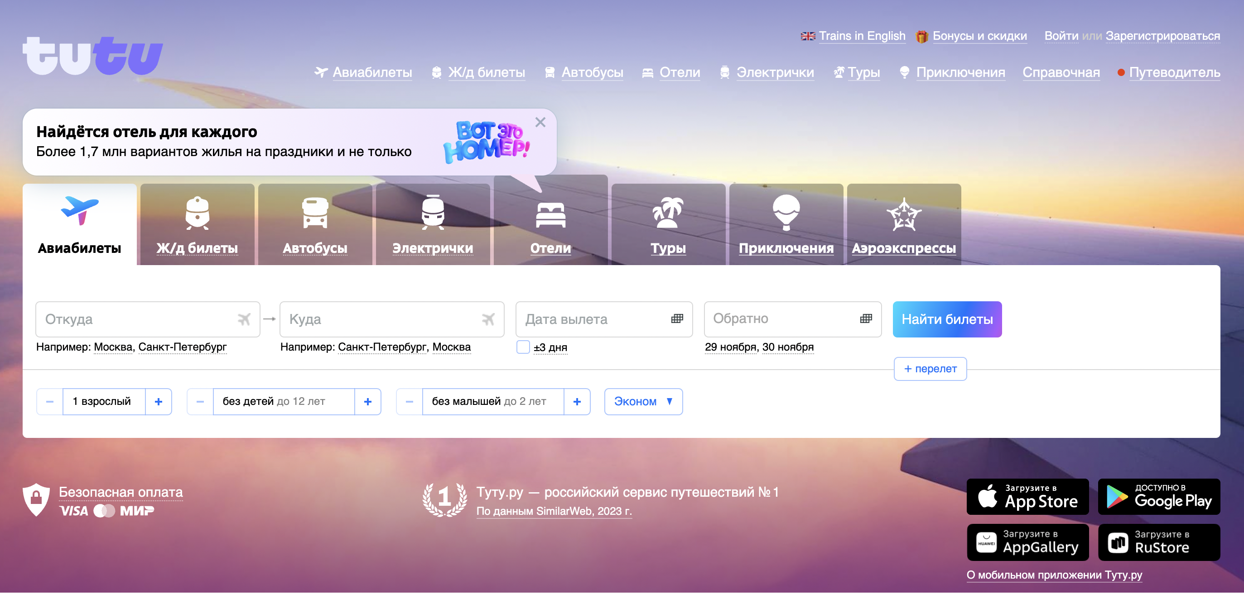Image resolution: width=1244 pixels, height=608 pixels.
Task: Choose Москва as departure example
Action: (113, 347)
